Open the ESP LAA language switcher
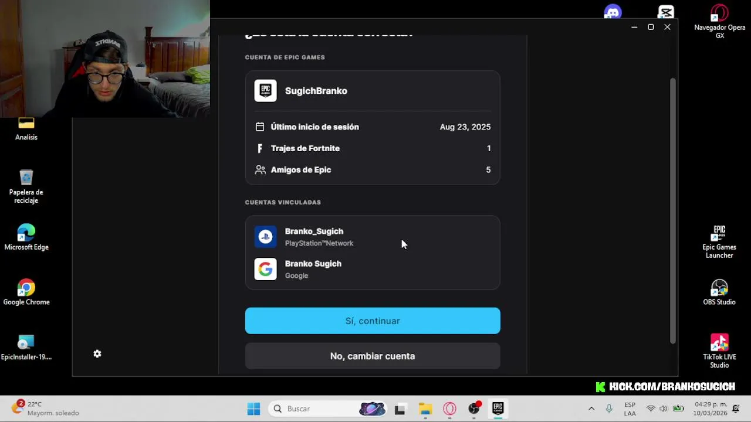 click(630, 409)
